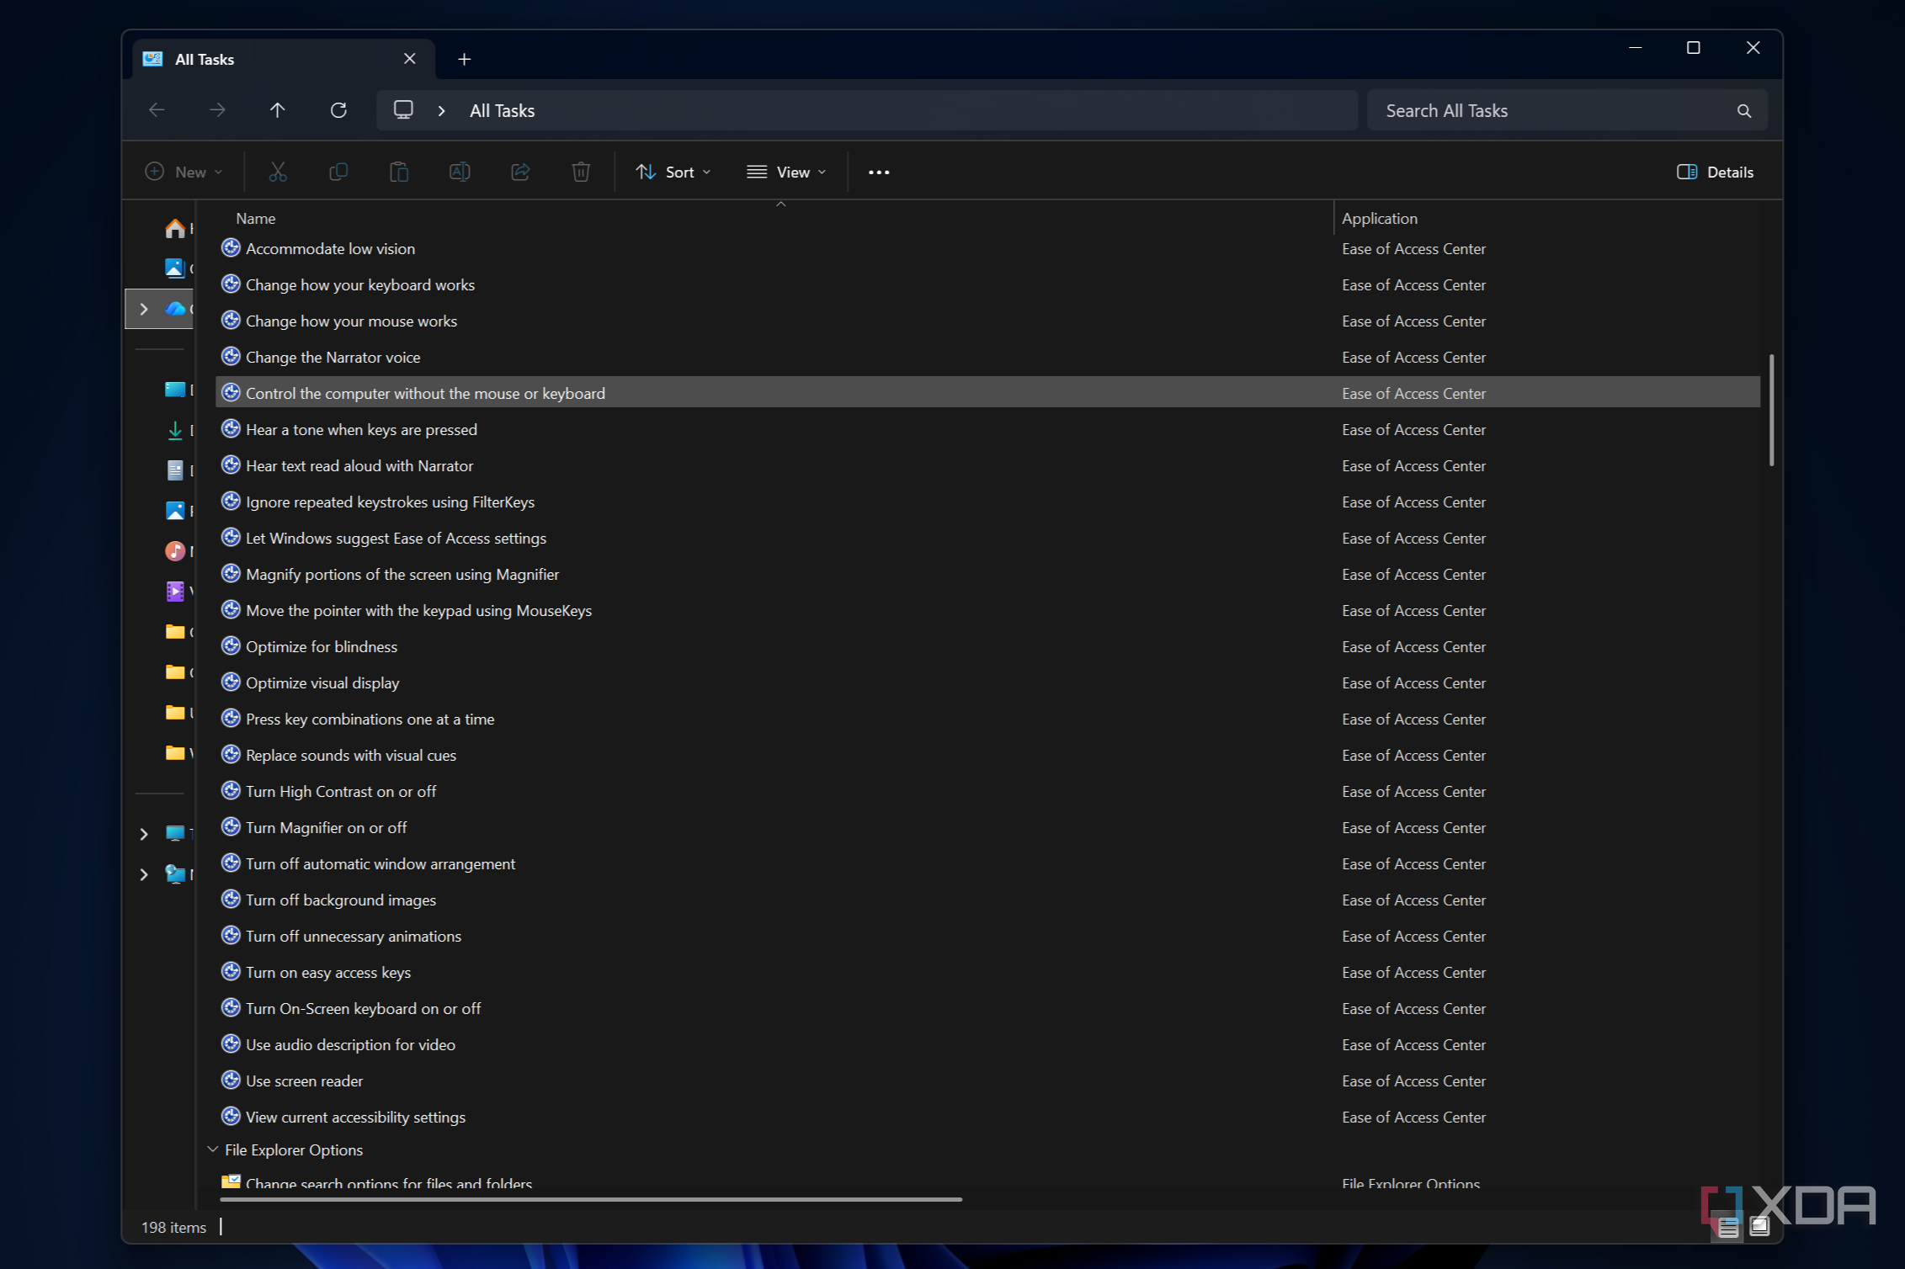Expand the OneDrive sidebar node
The image size is (1905, 1269).
[x=144, y=309]
